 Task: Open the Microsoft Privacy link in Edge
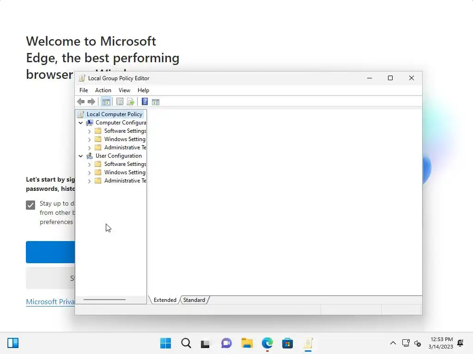50,301
